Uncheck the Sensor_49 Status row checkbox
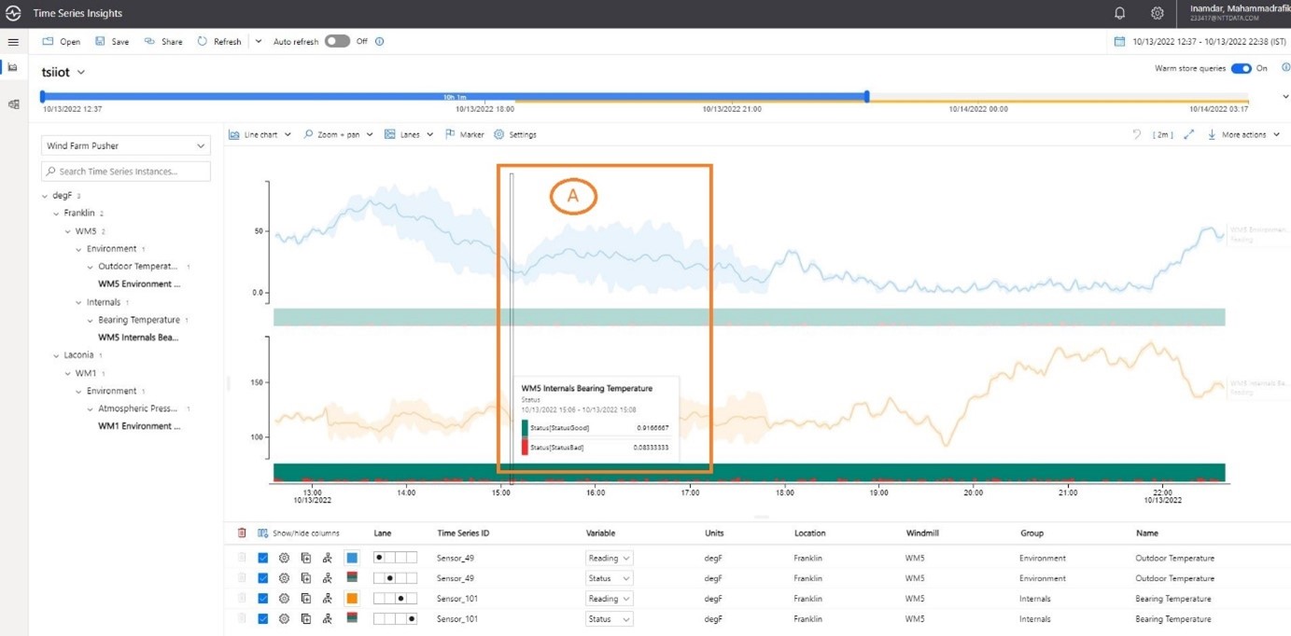Screen dimensions: 1291x636 (x=263, y=578)
